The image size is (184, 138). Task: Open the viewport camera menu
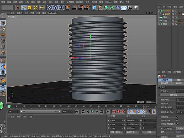[19, 13]
